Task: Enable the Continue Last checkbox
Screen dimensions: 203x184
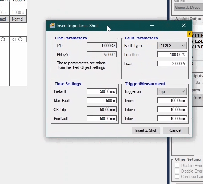Action: pos(177,177)
